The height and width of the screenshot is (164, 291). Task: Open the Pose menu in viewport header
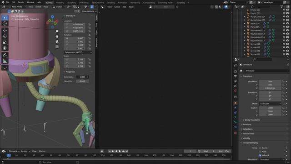click(x=45, y=7)
